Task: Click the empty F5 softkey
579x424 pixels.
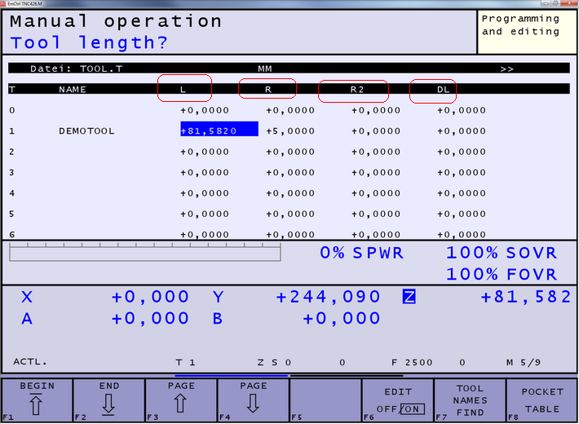Action: coord(325,400)
